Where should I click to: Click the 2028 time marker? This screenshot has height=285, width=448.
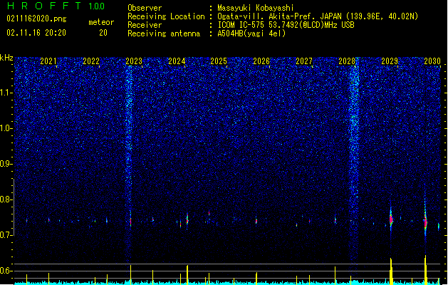(347, 61)
